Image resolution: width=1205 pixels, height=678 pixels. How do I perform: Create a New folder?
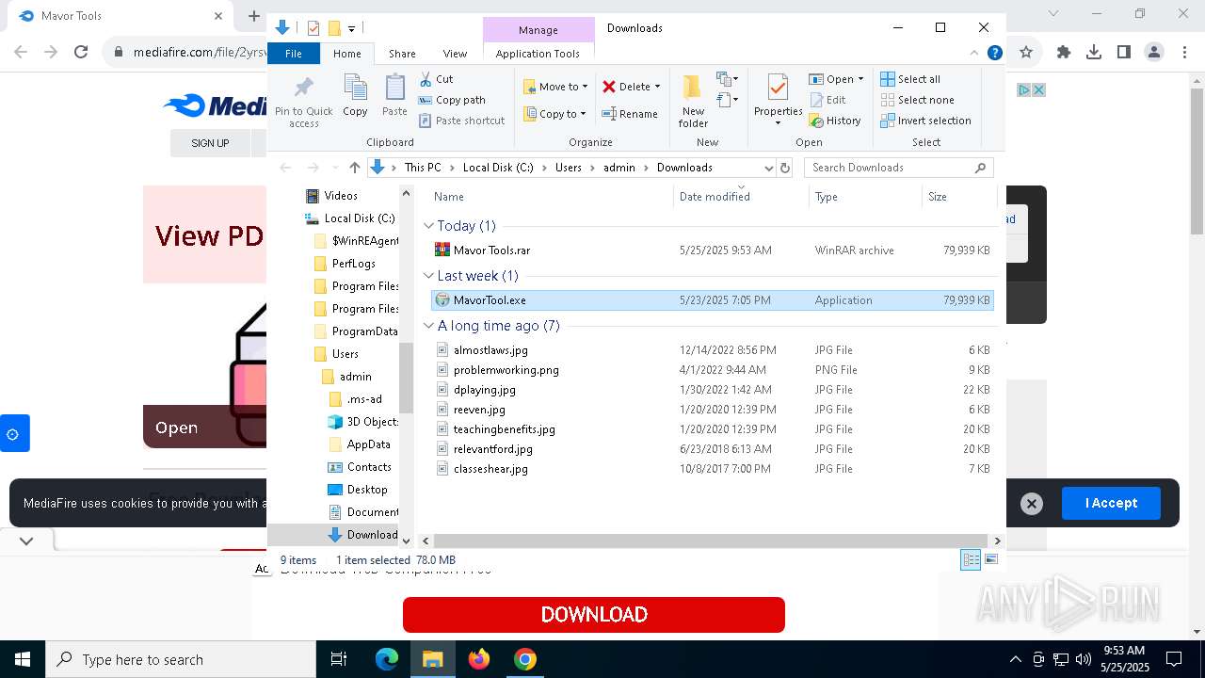tap(693, 101)
